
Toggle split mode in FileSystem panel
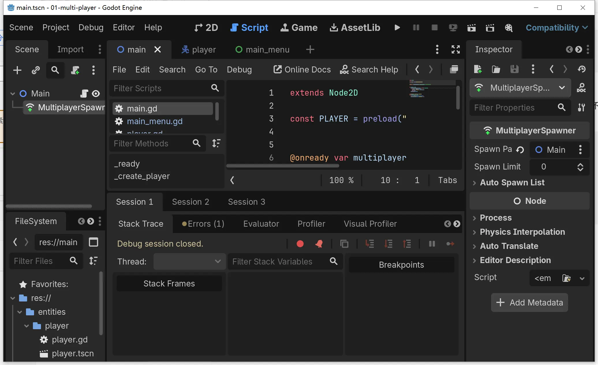click(x=94, y=242)
